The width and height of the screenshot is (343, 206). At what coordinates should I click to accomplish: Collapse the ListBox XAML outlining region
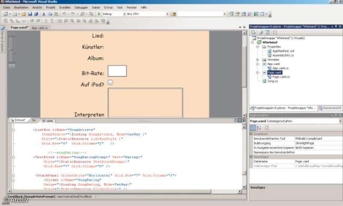13,130
